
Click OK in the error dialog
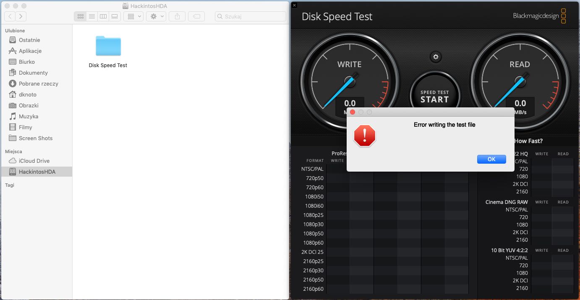491,159
